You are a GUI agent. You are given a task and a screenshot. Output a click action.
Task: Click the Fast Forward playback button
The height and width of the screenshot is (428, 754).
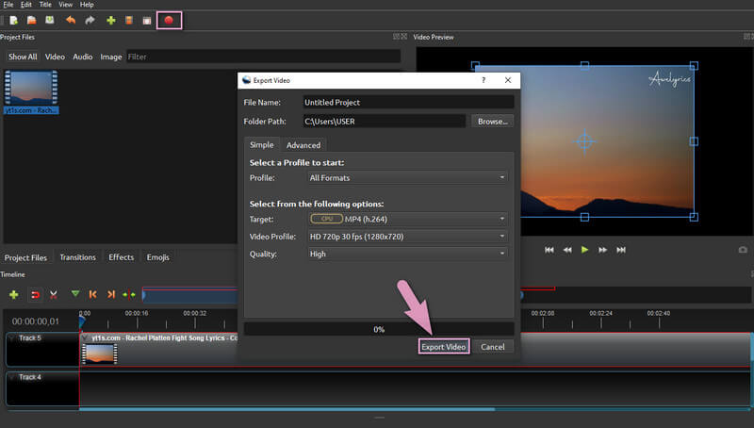(602, 250)
